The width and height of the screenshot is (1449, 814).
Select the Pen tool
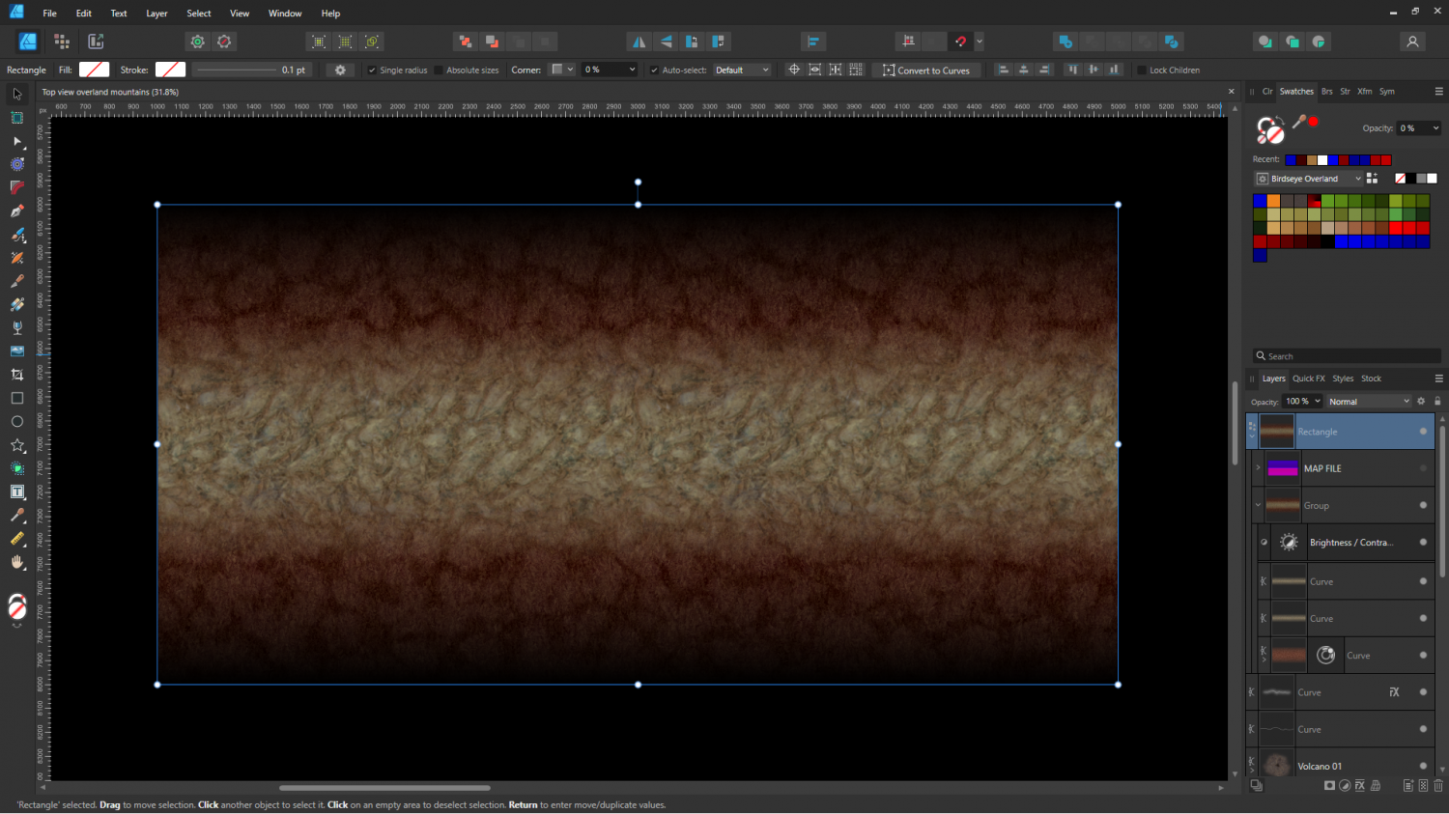(x=16, y=211)
